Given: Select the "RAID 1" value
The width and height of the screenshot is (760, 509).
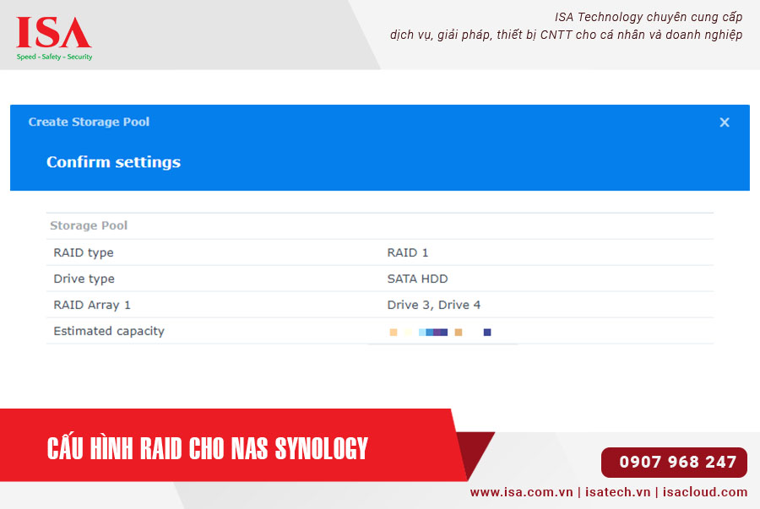Looking at the screenshot, I should pos(408,252).
